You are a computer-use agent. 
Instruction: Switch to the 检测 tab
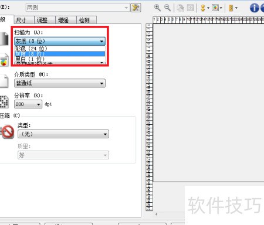[x=86, y=20]
